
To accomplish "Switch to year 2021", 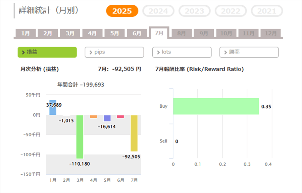I will pos(267,11).
